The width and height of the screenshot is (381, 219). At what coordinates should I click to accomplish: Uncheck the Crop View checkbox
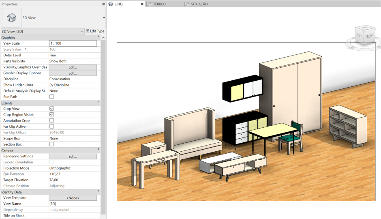(51, 109)
